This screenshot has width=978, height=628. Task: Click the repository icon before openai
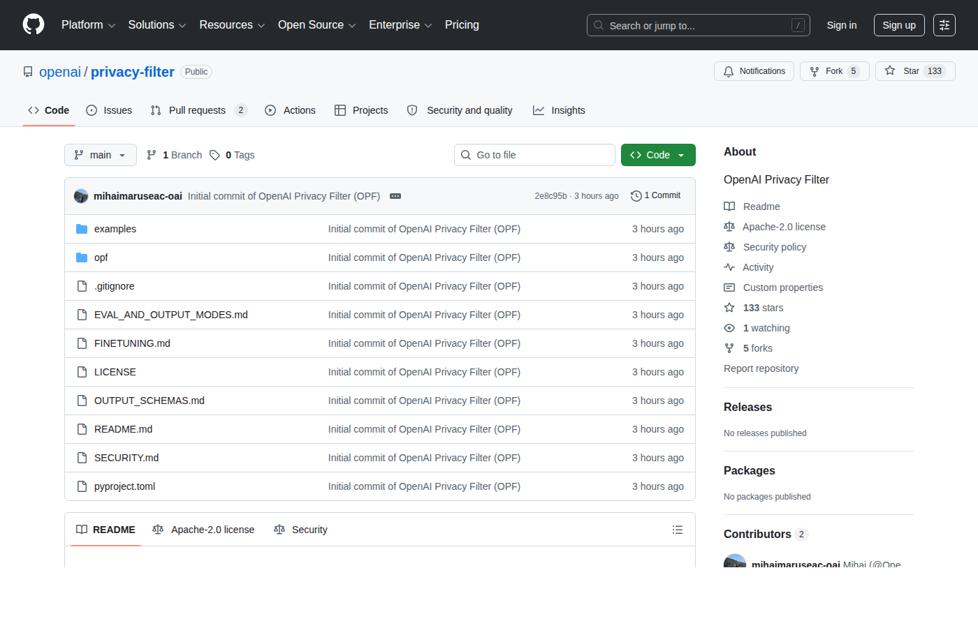[28, 72]
